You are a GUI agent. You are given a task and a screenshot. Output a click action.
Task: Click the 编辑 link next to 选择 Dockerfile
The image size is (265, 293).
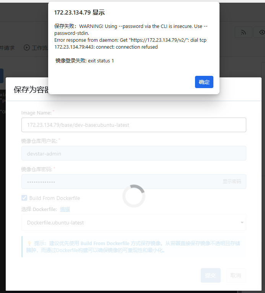pyautogui.click(x=65, y=209)
